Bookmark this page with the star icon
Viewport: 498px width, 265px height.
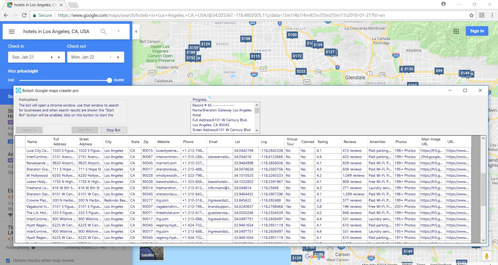472,15
